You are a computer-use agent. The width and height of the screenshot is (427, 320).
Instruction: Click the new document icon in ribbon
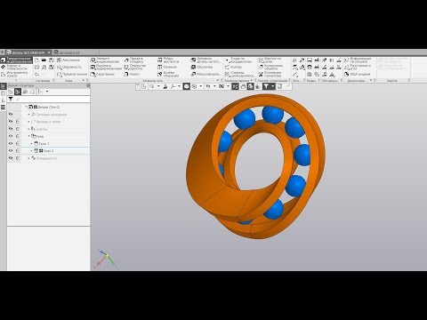pyautogui.click(x=36, y=60)
